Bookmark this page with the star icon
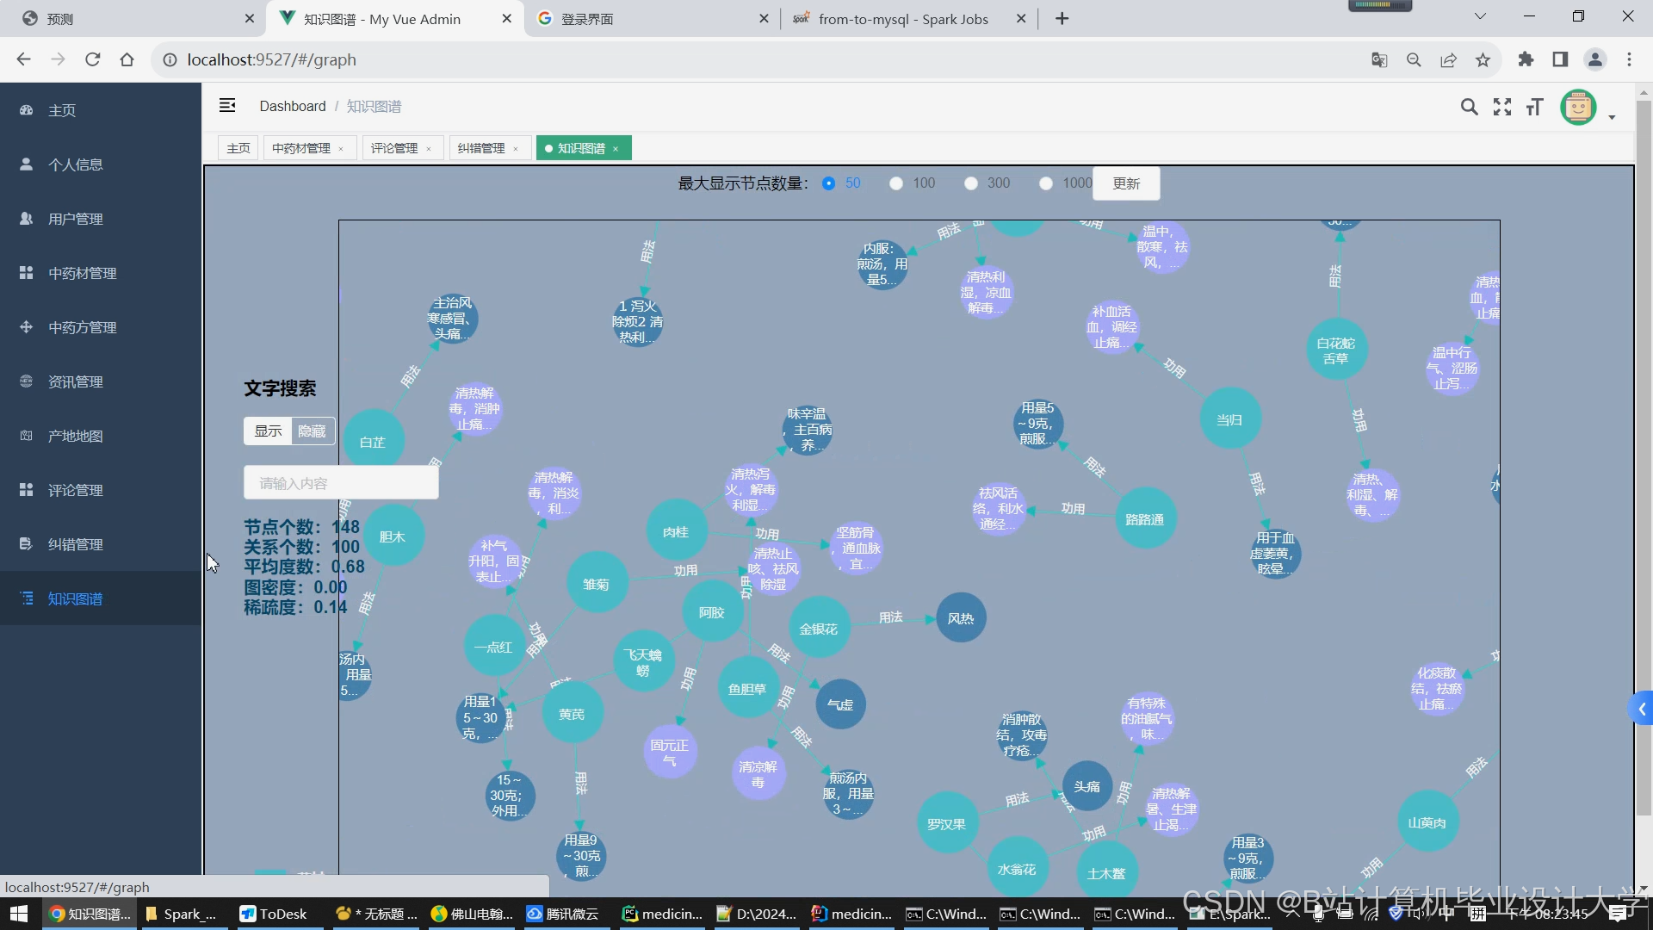The height and width of the screenshot is (930, 1653). pyautogui.click(x=1483, y=59)
